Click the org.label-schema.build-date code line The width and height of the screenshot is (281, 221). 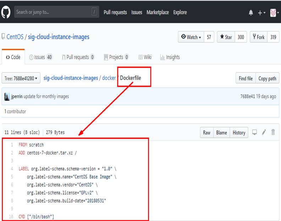66,200
